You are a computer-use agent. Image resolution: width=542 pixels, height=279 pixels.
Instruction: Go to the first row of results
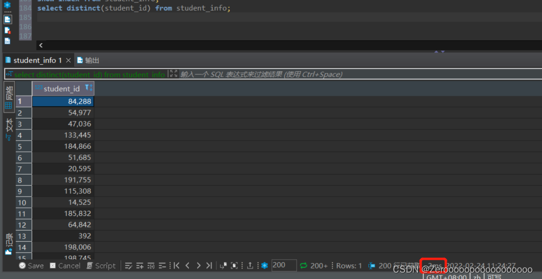tap(176, 266)
